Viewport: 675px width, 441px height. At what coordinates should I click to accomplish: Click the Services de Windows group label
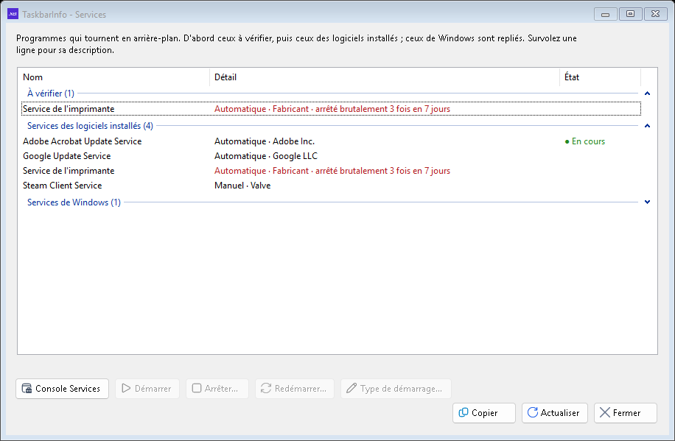coord(74,202)
